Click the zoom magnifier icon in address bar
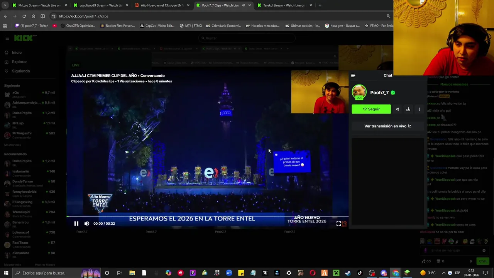 tap(388, 16)
